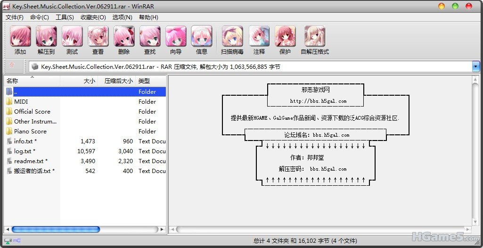483x248 pixels.
Task: Click the comment pane horizontal scrollbar
Action: pyautogui.click(x=320, y=229)
